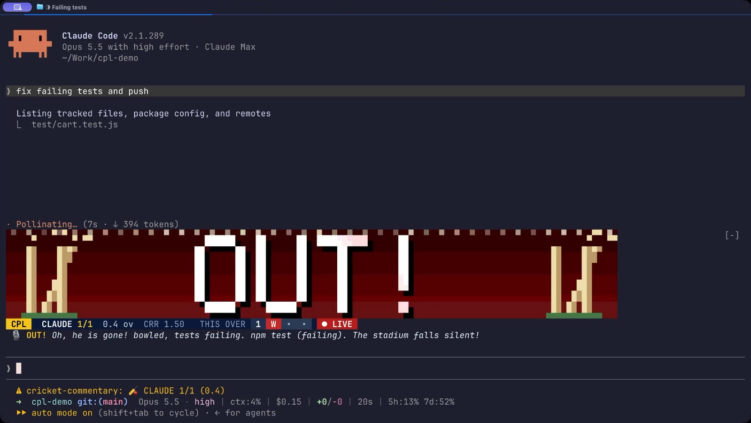Click the 'CLAUDE 1/1' score label
Screen dimensions: 751x423
(67, 324)
